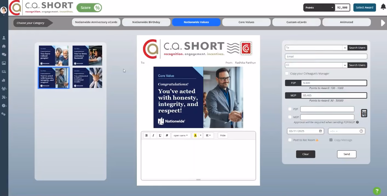Open the clock time picker icon
Viewport: 387px width, 196px height.
(x=361, y=131)
